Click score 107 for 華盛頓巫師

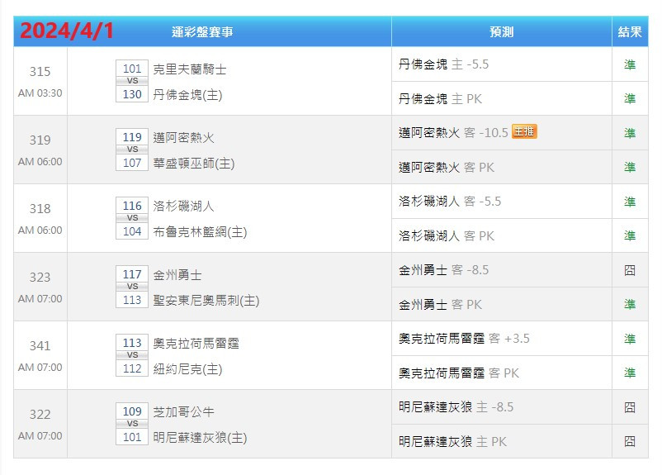click(x=132, y=162)
